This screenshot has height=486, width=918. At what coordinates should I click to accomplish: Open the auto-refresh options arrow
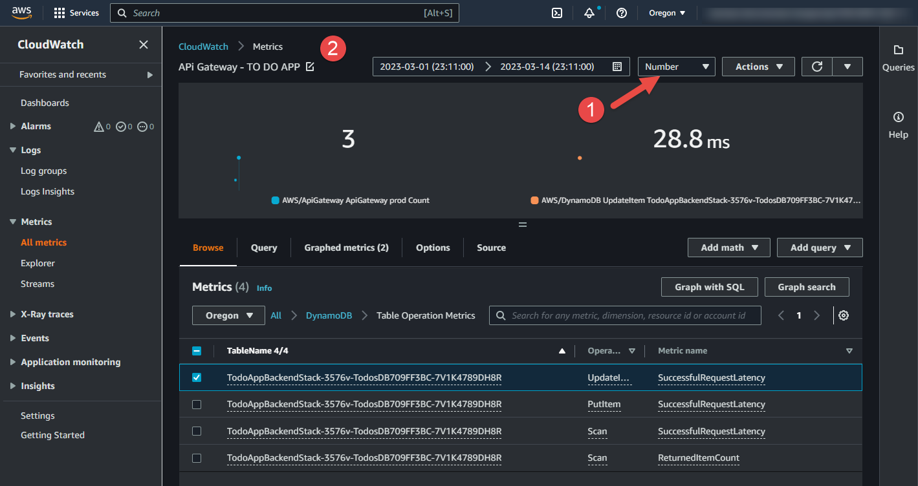847,67
